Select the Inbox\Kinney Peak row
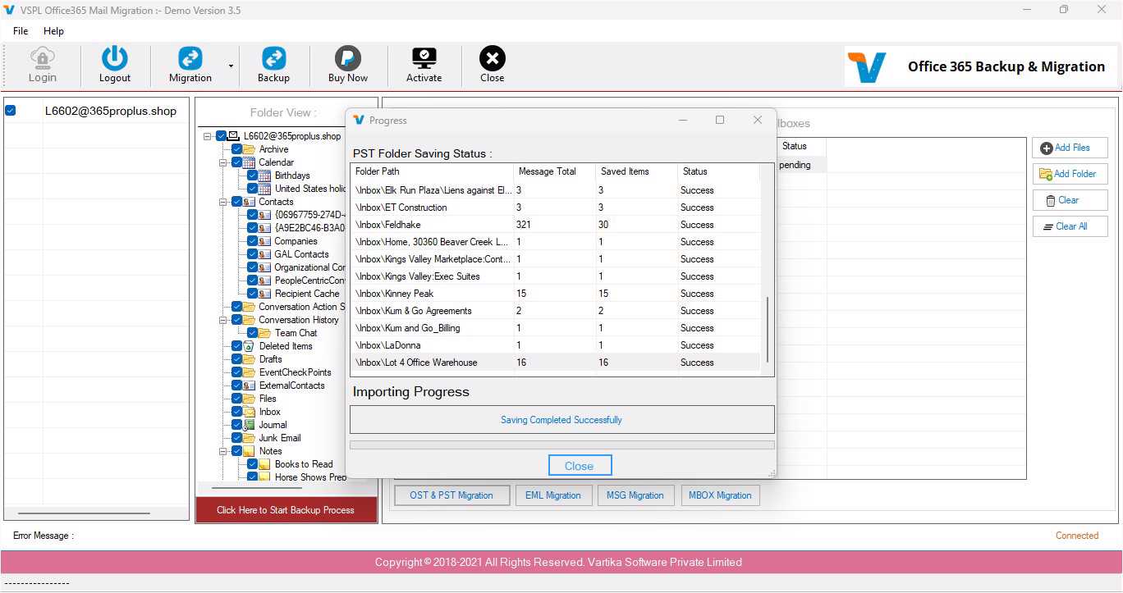The image size is (1123, 593). coord(555,294)
